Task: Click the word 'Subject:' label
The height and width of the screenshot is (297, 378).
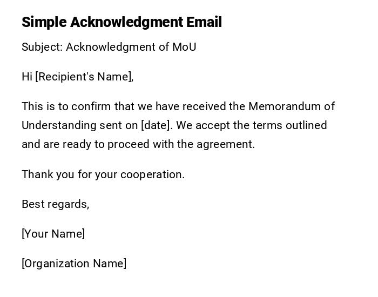Action: 42,47
